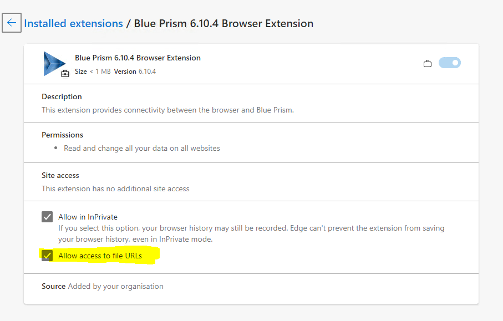Click the Size < 1 MB text
Screen dimensions: 503x321
tap(93, 72)
